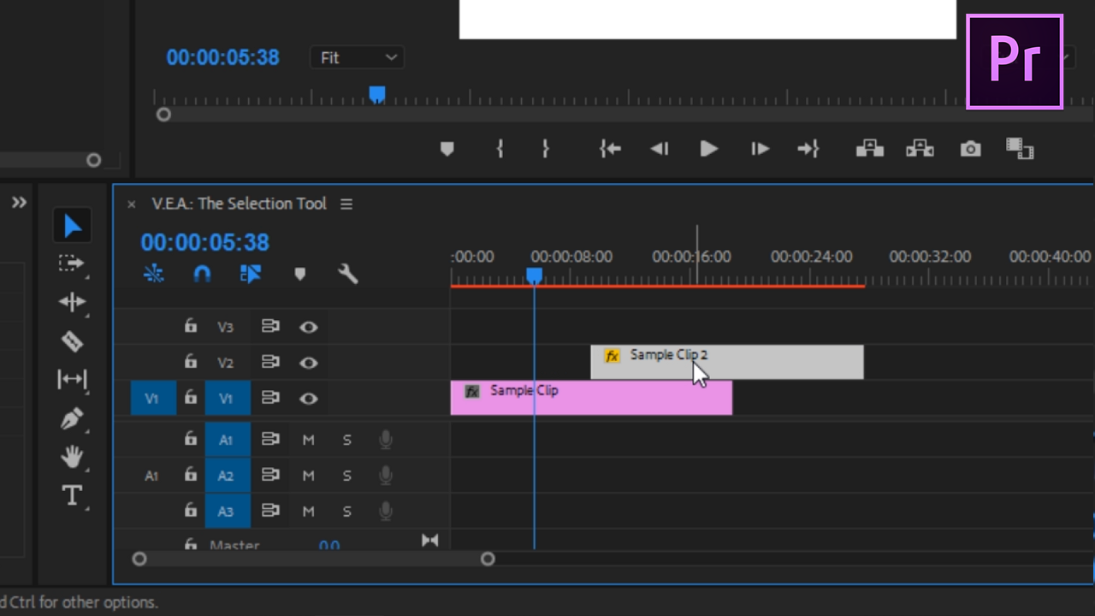Click program monitor playhead marker
Viewport: 1095px width, 616px height.
click(376, 94)
